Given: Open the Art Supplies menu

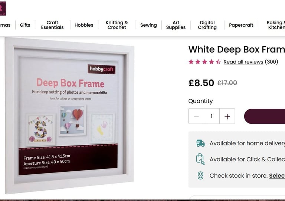Looking at the screenshot, I should pos(176,25).
